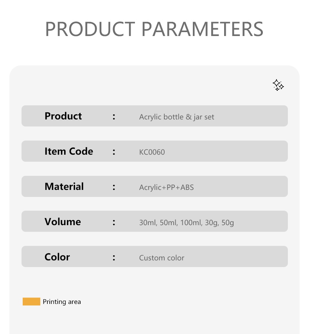Screen dimensions: 309x334
Task: Click the Acrylic bottle & jar set text
Action: point(177,117)
